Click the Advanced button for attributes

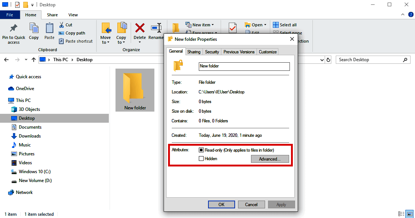coord(270,159)
